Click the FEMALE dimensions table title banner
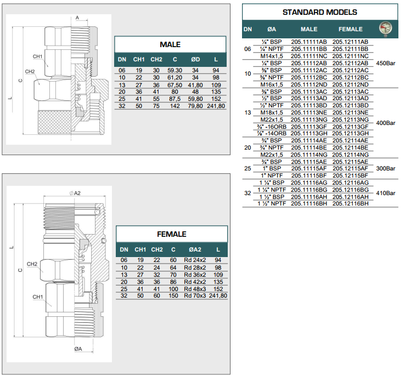405x376 pixels. click(171, 234)
